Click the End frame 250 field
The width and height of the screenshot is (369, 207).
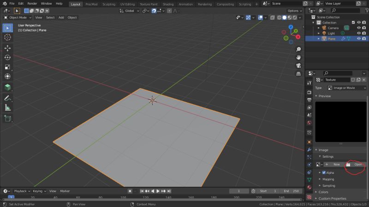(291, 191)
